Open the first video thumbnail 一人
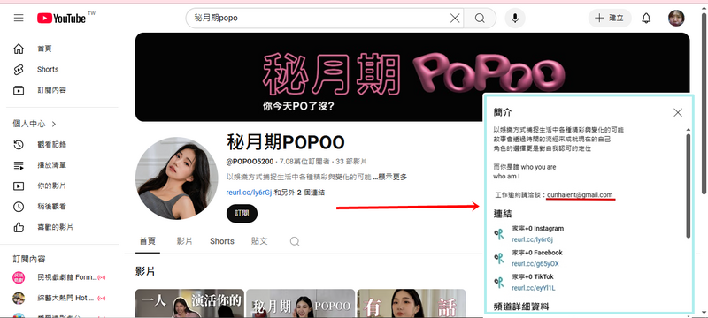Viewport: 708px width, 318px height. [x=189, y=303]
